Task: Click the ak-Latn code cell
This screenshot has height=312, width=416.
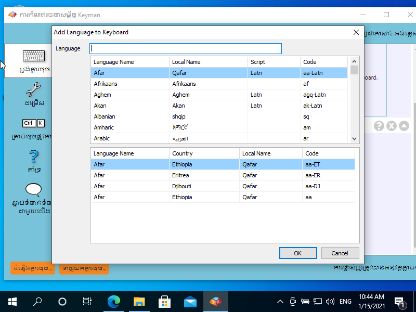Action: pyautogui.click(x=324, y=106)
